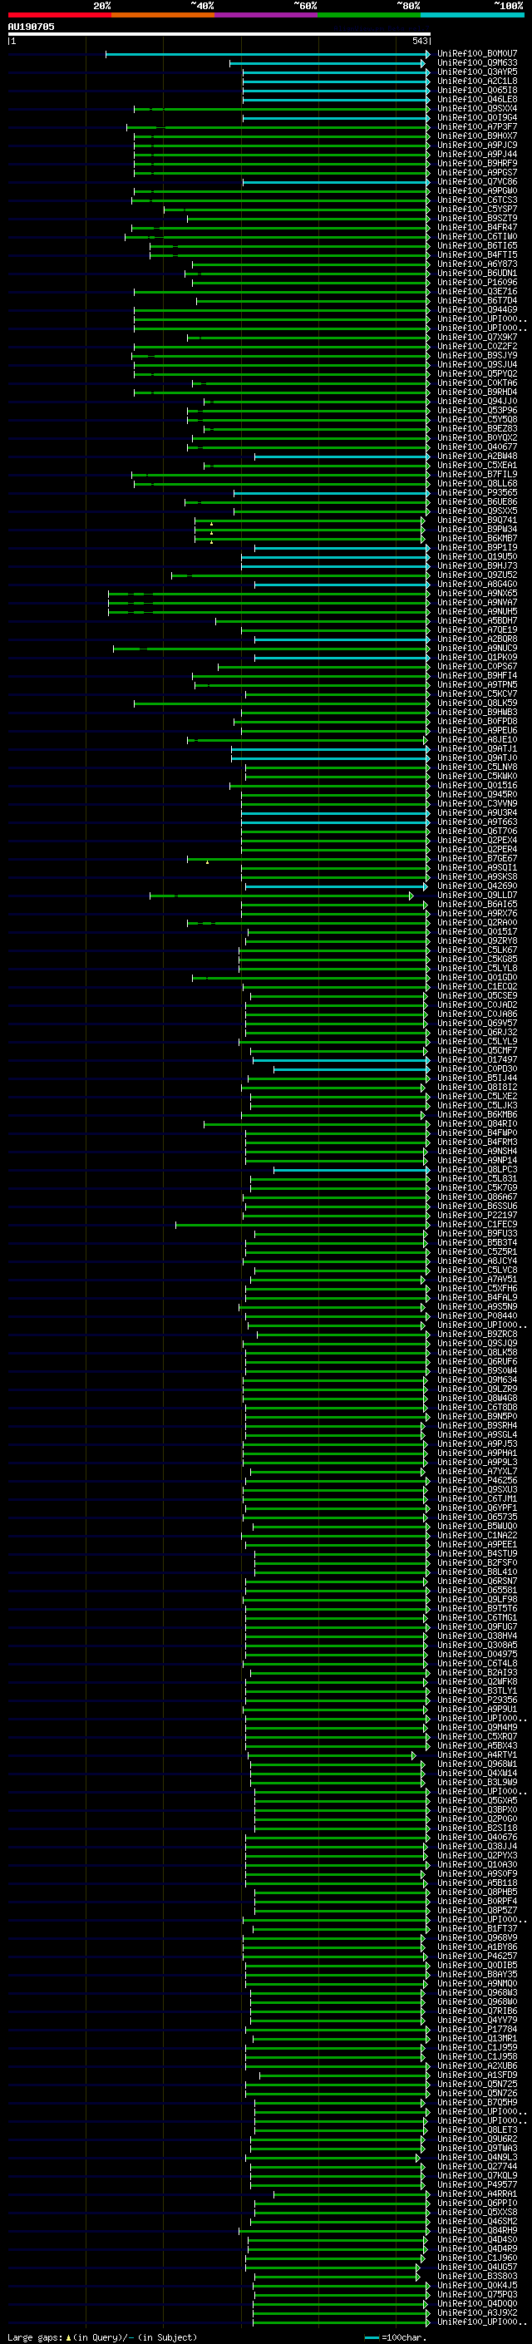Click the UniRef100_Q8LK59 label
The height and width of the screenshot is (2344, 532).
477,703
